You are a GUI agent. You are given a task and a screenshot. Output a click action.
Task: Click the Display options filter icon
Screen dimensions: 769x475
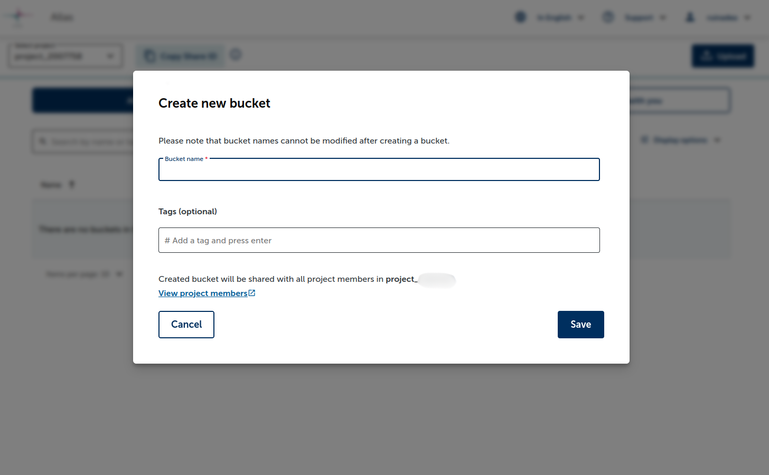tap(645, 139)
